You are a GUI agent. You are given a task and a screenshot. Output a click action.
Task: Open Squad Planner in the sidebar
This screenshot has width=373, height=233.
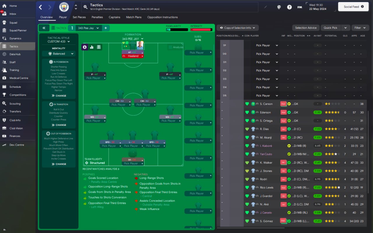point(17,30)
